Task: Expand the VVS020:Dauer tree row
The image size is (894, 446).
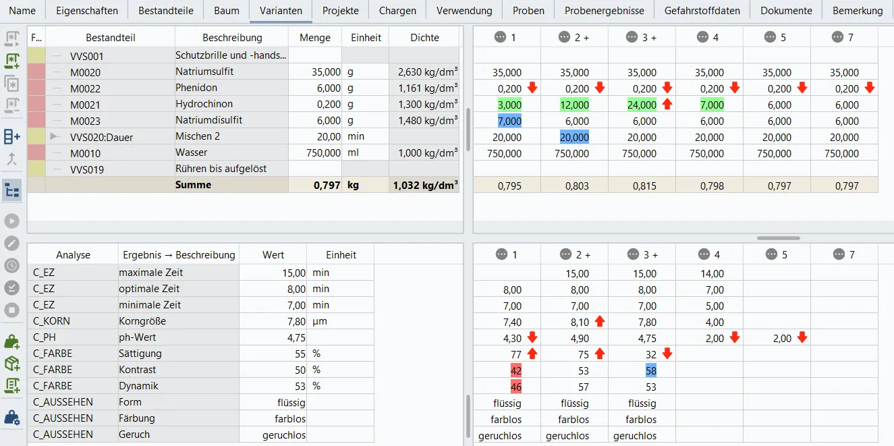Action: (55, 136)
